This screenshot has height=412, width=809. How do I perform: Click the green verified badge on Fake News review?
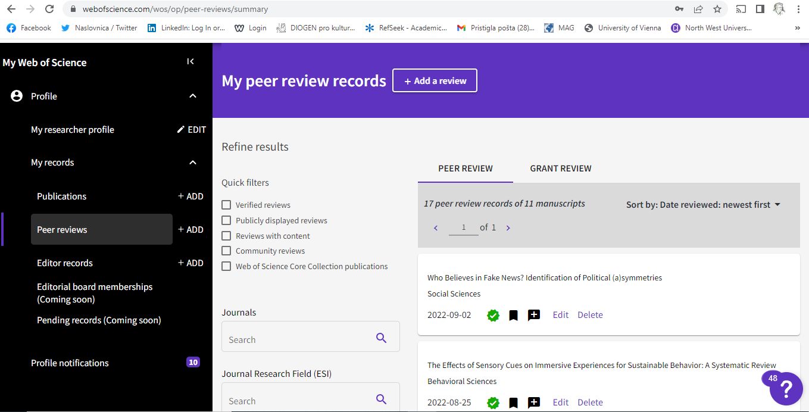pos(493,315)
